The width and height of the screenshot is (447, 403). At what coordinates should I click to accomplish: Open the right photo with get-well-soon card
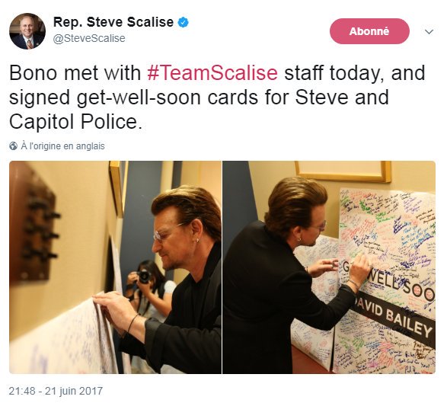329,267
